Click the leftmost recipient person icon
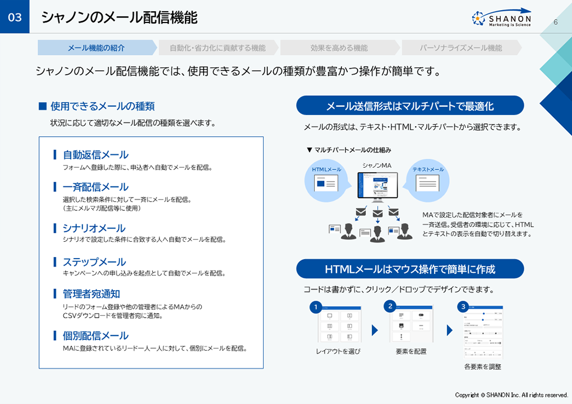Image resolution: width=572 pixels, height=404 pixels. 348,232
